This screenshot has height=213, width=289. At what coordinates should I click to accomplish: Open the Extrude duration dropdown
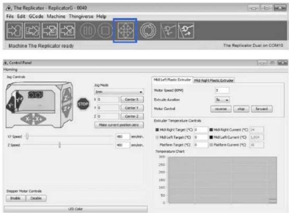click(222, 100)
